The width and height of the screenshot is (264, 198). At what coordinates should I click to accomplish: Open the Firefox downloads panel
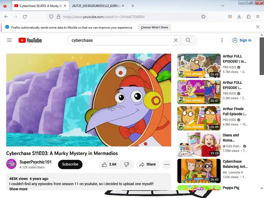pyautogui.click(x=239, y=17)
